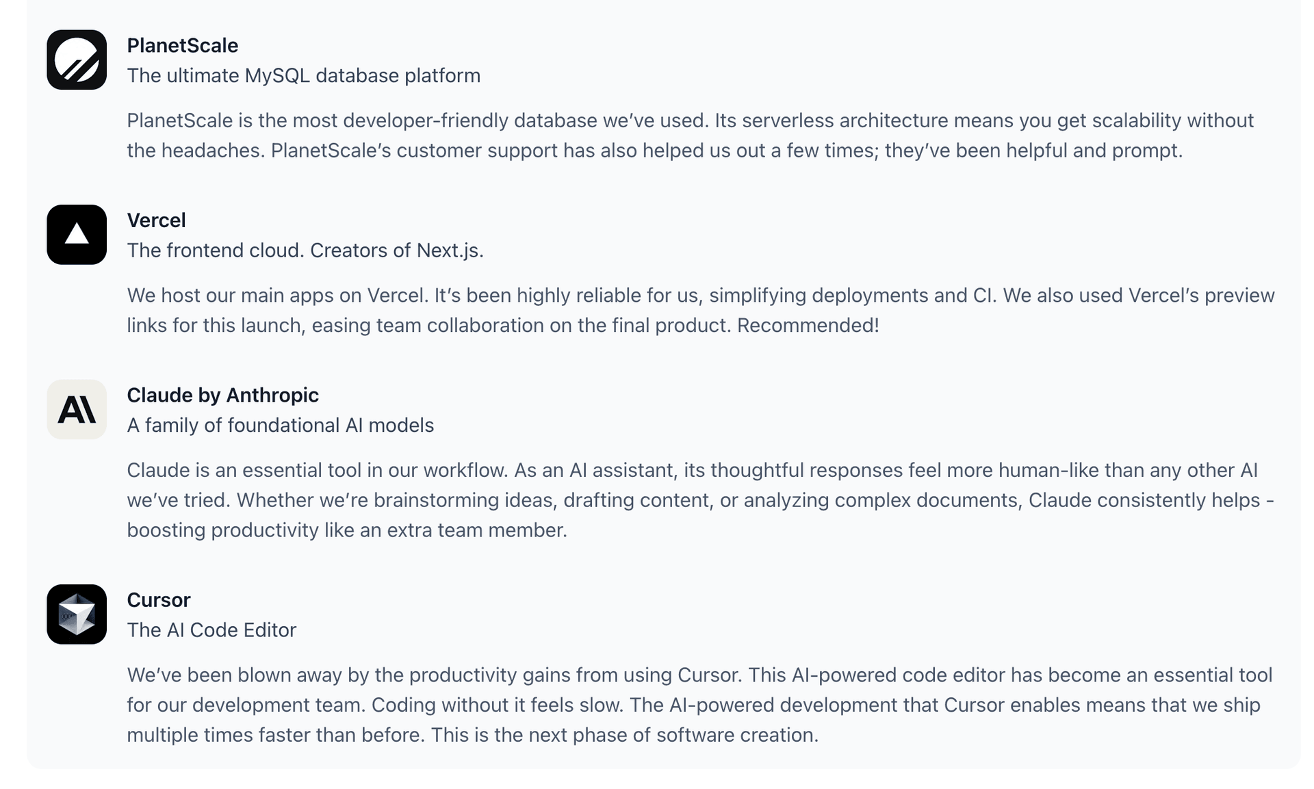Click tagline 'A family of foundational AI models'
This screenshot has height=789, width=1314.
pyautogui.click(x=281, y=425)
